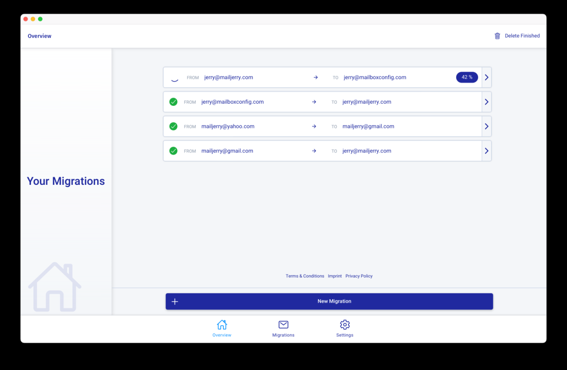
Task: Open the Terms & Conditions link
Action: coord(305,276)
